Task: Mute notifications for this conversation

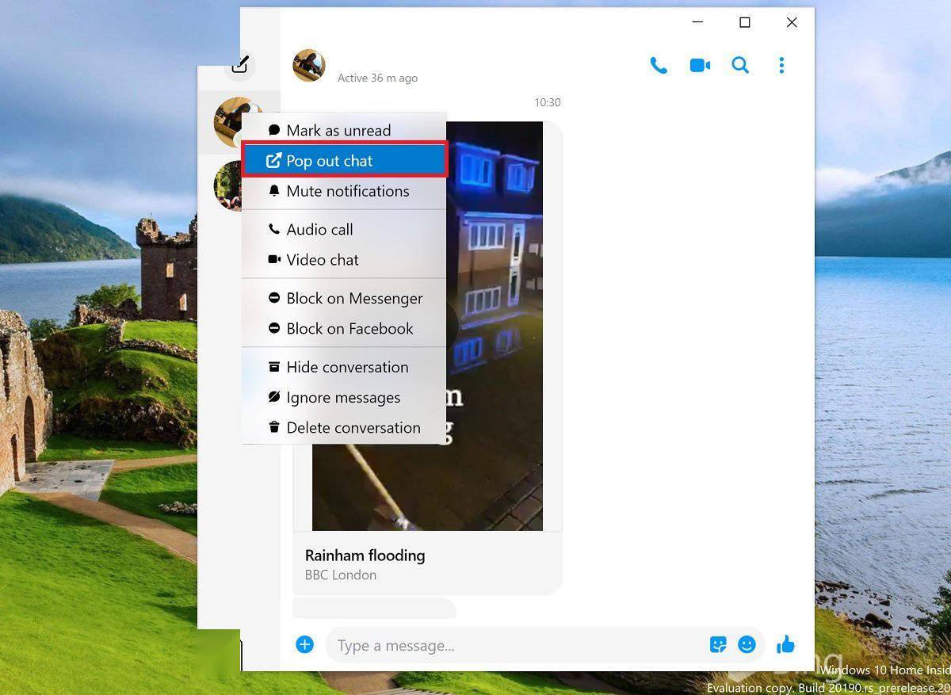Action: 347,191
